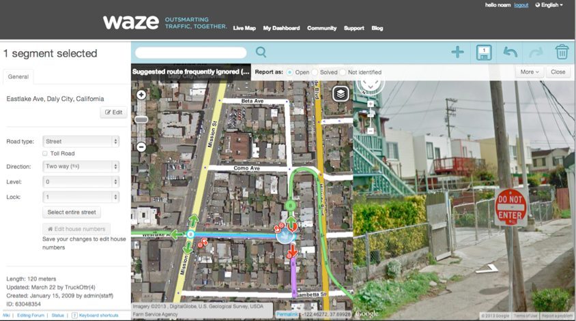Zoom in with the map plus button

(x=141, y=95)
